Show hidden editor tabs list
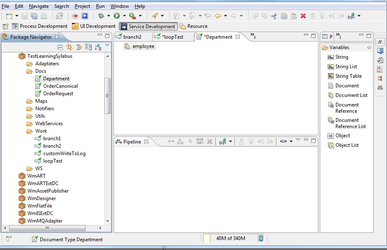Viewport: 387px width, 250px height. coord(253,36)
